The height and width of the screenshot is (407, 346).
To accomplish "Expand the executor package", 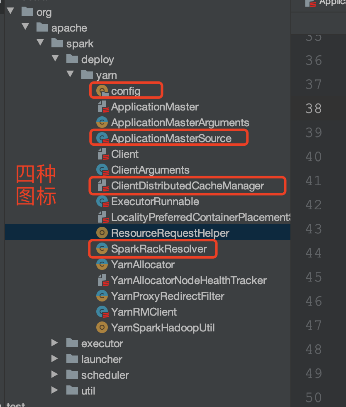I will pyautogui.click(x=55, y=343).
